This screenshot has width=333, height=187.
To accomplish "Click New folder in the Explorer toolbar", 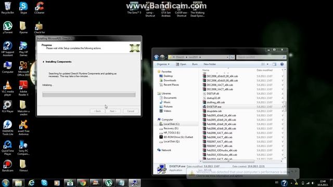I will (x=210, y=64).
